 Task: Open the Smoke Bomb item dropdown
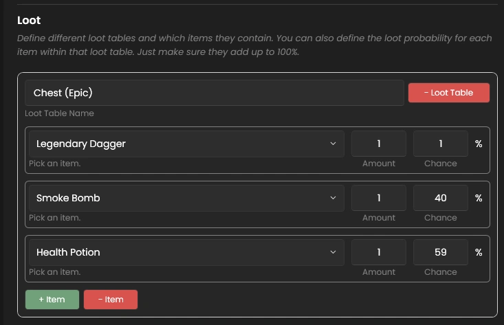click(186, 198)
